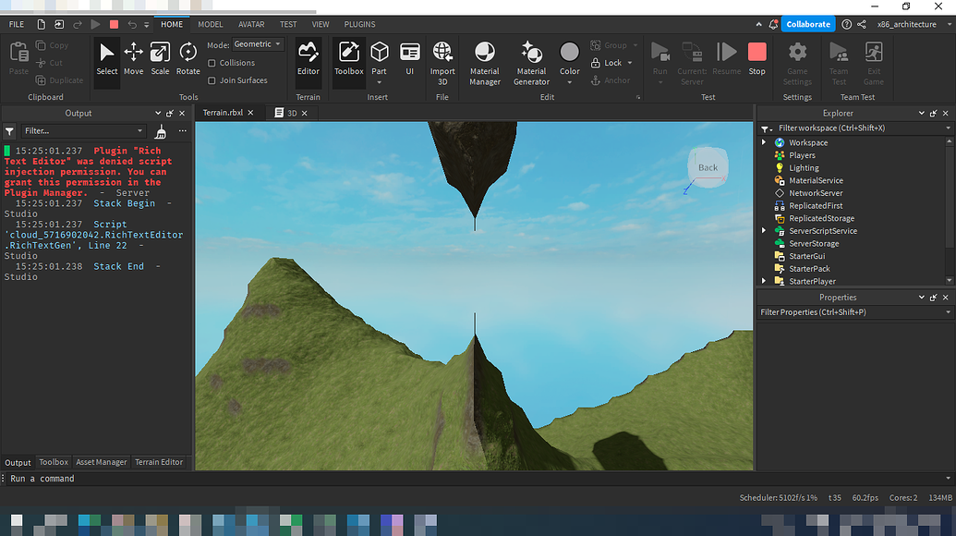Expand the Workspace tree node

(x=763, y=142)
